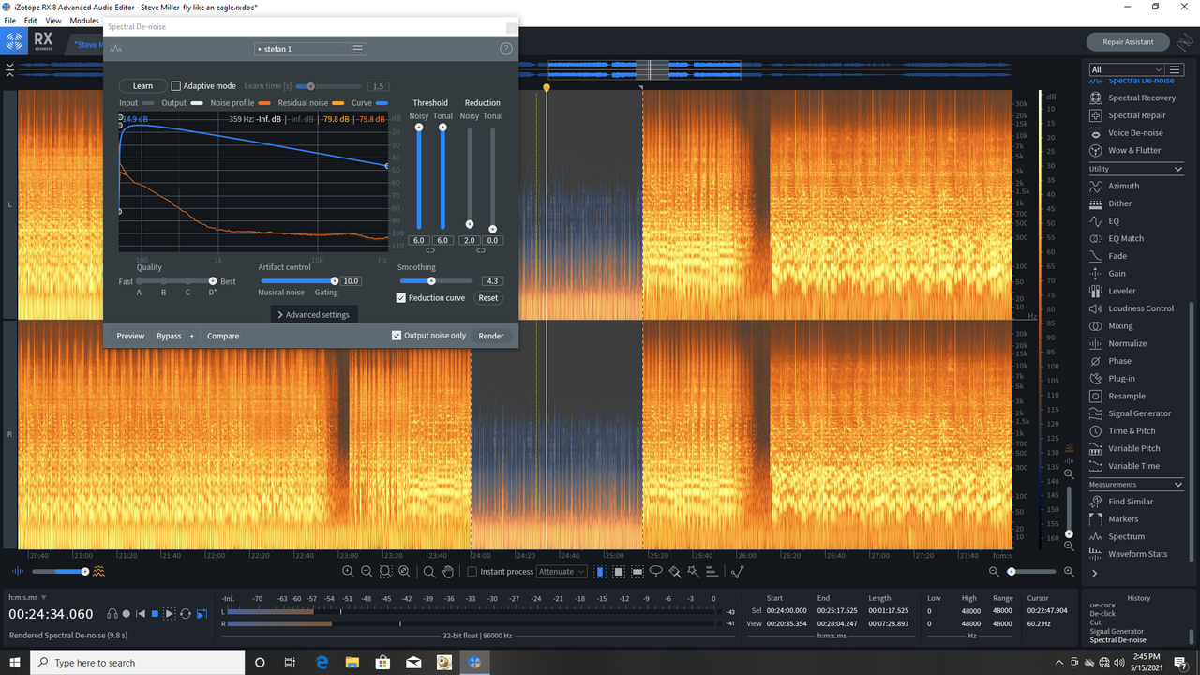Link the Reduction noisy and tonal sliders
Screen dimensions: 1200x675
(481, 251)
